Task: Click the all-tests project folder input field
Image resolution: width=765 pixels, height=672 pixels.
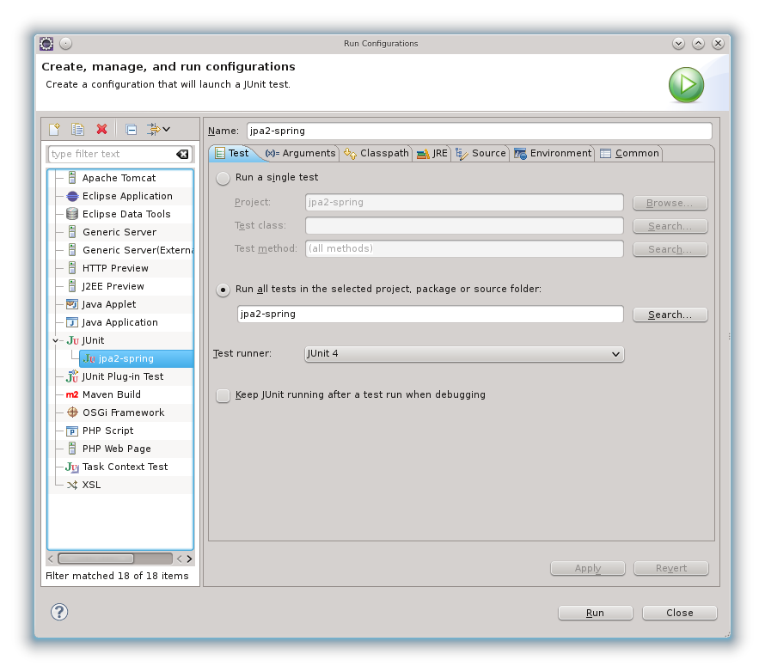Action: coord(431,314)
